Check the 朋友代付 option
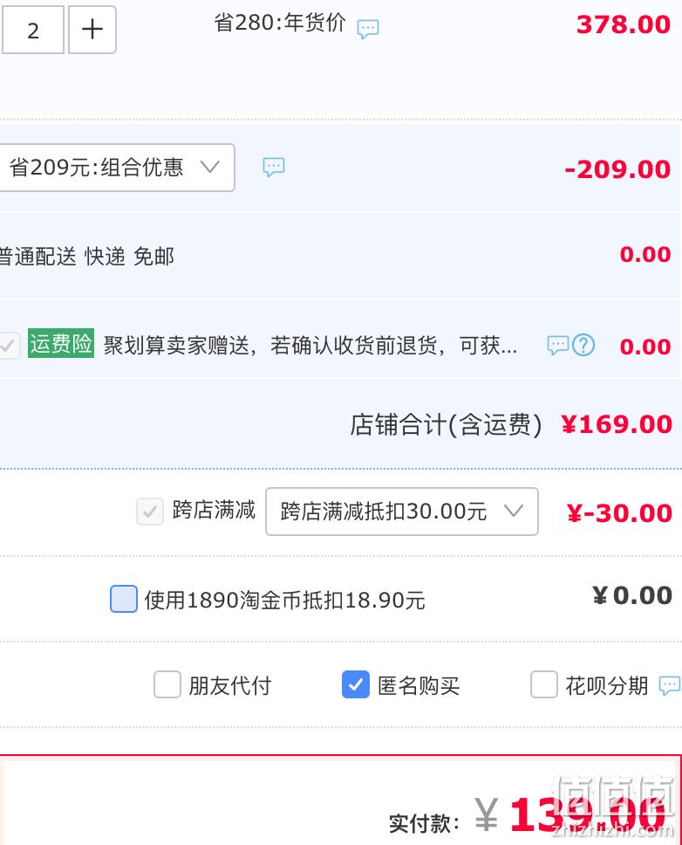Screen dimensions: 682x845 pos(167,684)
